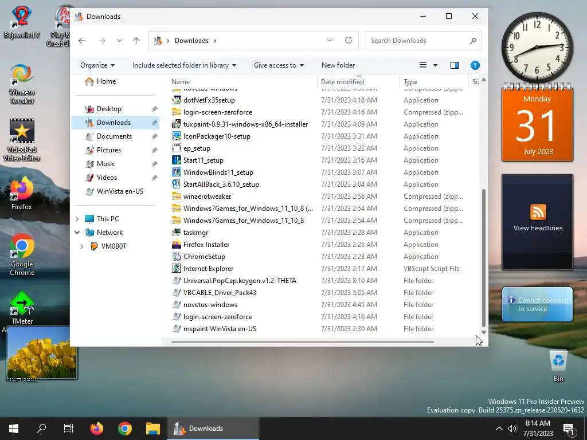Click the calendar gadget showing Monday 31

(x=537, y=123)
